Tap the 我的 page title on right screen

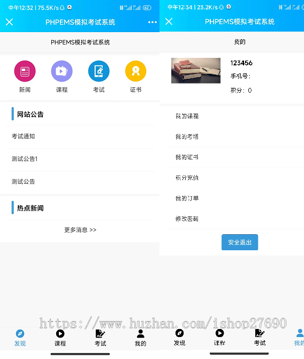(240, 42)
